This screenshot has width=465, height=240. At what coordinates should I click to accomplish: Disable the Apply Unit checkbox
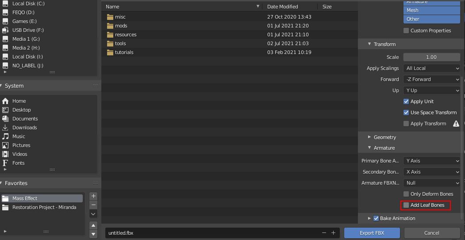406,101
